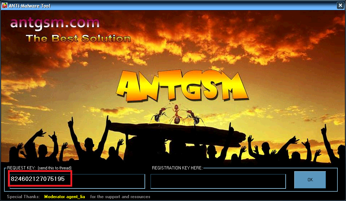Click the registration key input field

click(218, 181)
